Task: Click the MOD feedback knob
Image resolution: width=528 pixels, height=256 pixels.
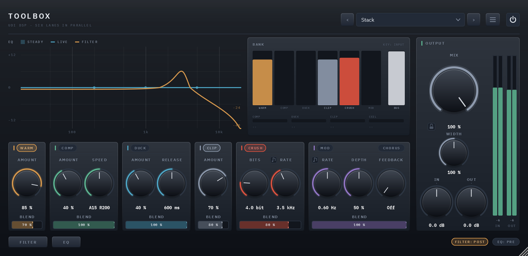Action: [x=391, y=183]
